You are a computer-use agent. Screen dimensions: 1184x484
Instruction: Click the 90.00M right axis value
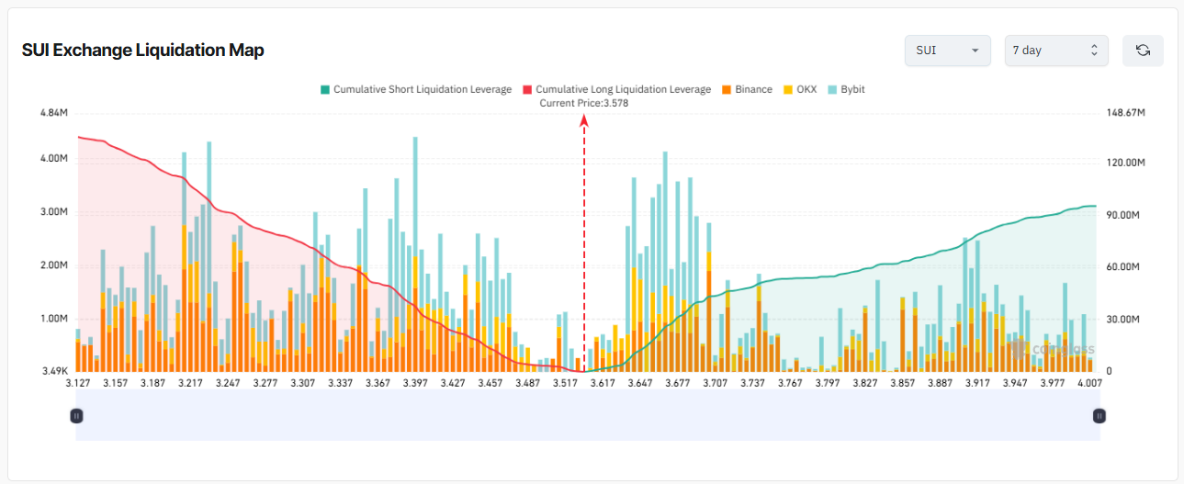click(x=1122, y=215)
